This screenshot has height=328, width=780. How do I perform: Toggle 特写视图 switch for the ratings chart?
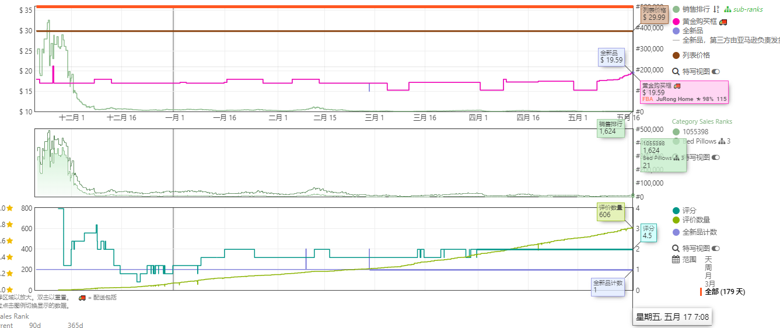click(716, 248)
